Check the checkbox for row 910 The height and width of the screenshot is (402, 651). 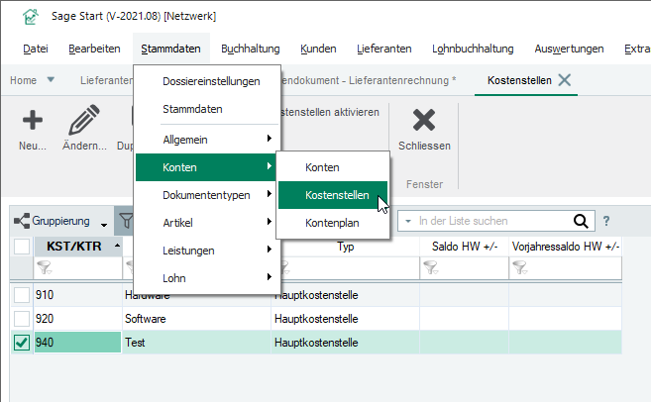tap(22, 295)
